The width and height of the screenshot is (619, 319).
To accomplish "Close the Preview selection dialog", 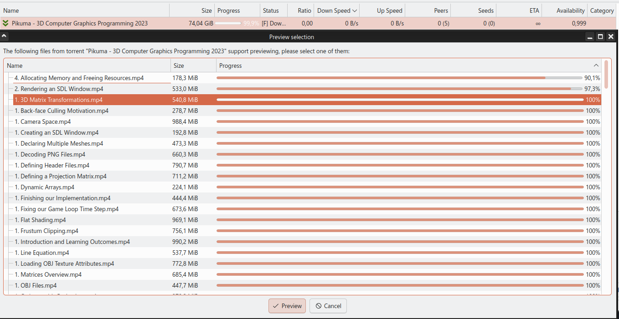I will pyautogui.click(x=611, y=37).
